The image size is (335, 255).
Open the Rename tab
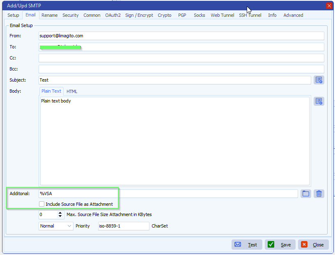pyautogui.click(x=50, y=15)
